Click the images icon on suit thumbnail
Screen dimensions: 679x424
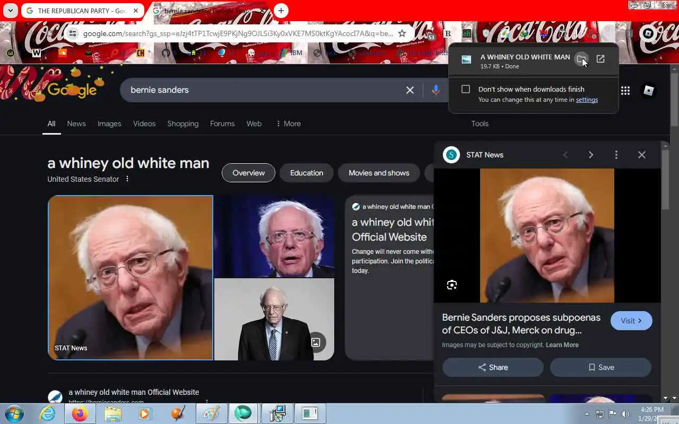coord(316,342)
